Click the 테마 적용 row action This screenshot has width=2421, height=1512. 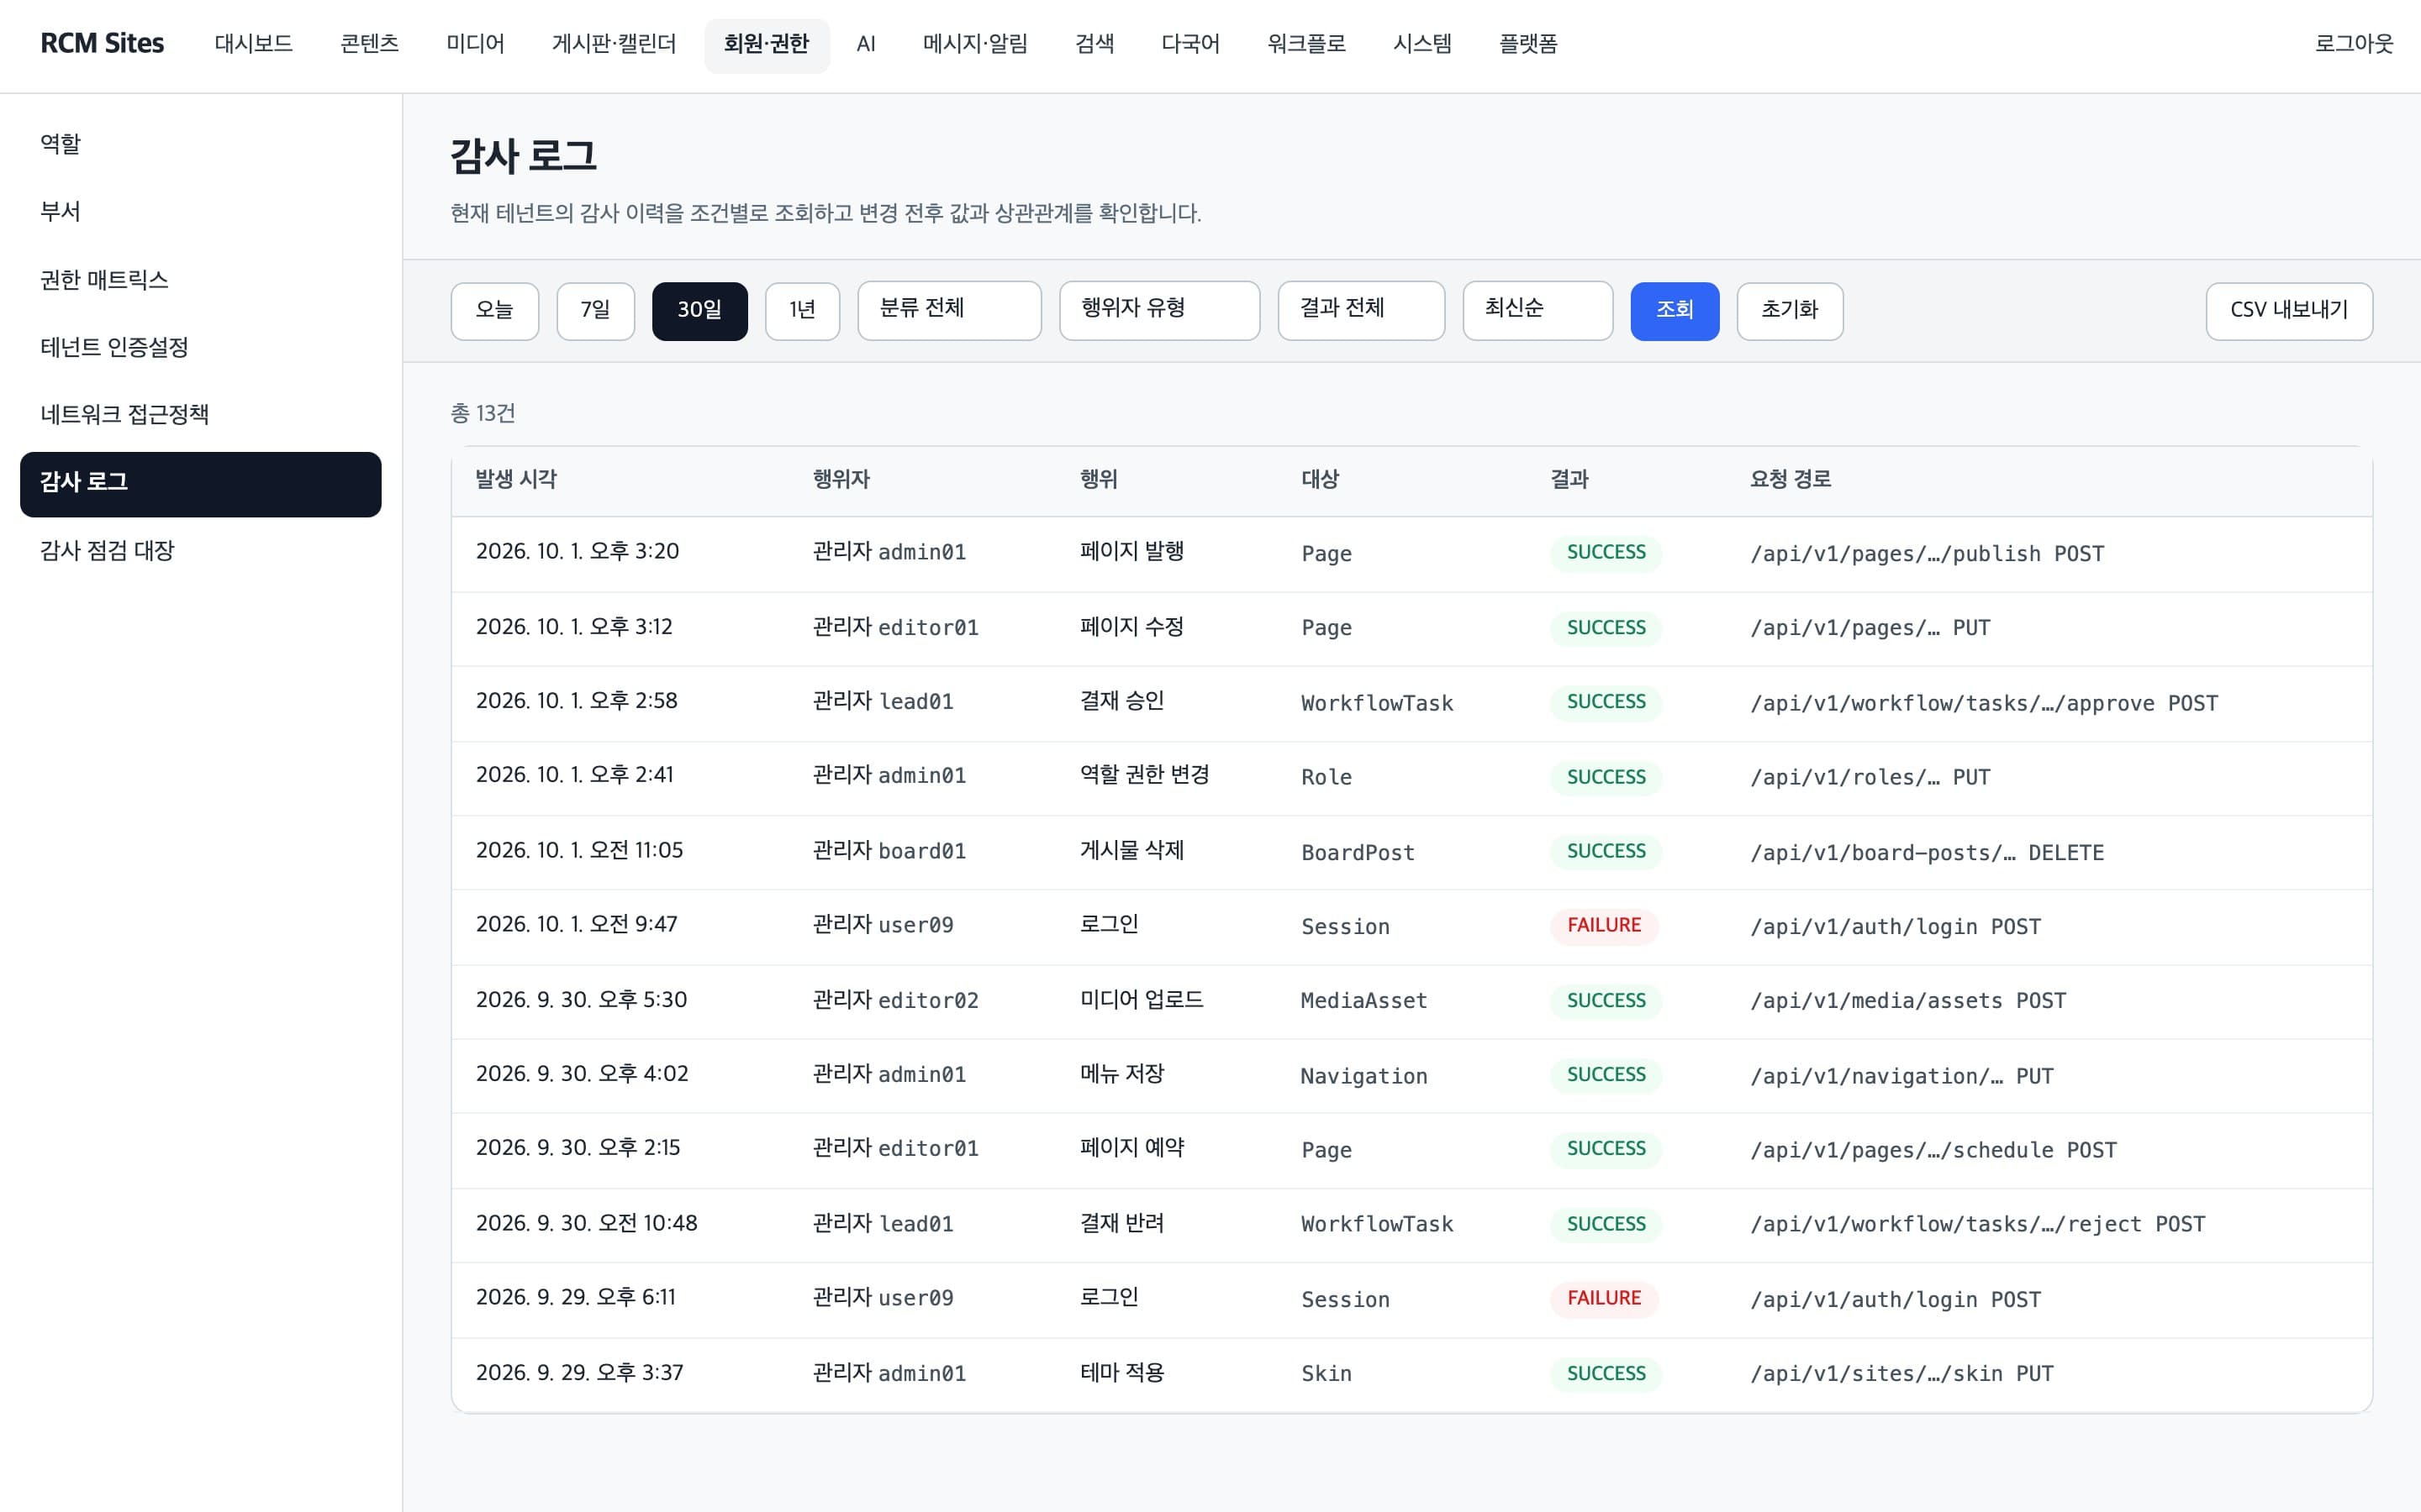coord(1121,1373)
